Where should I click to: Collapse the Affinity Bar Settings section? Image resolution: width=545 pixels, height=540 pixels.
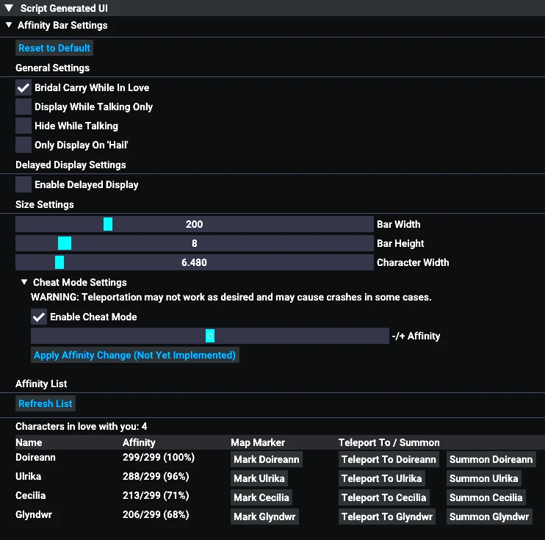point(9,25)
